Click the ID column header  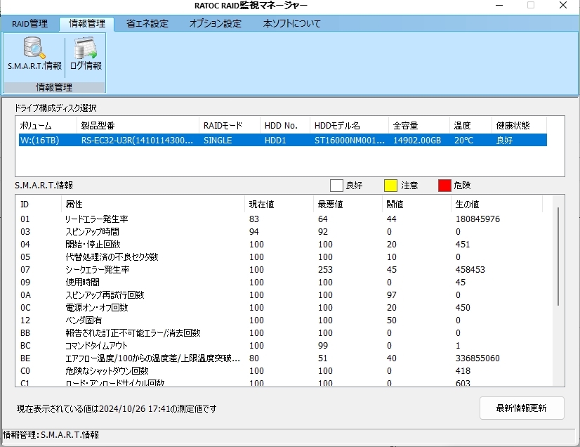(39, 205)
